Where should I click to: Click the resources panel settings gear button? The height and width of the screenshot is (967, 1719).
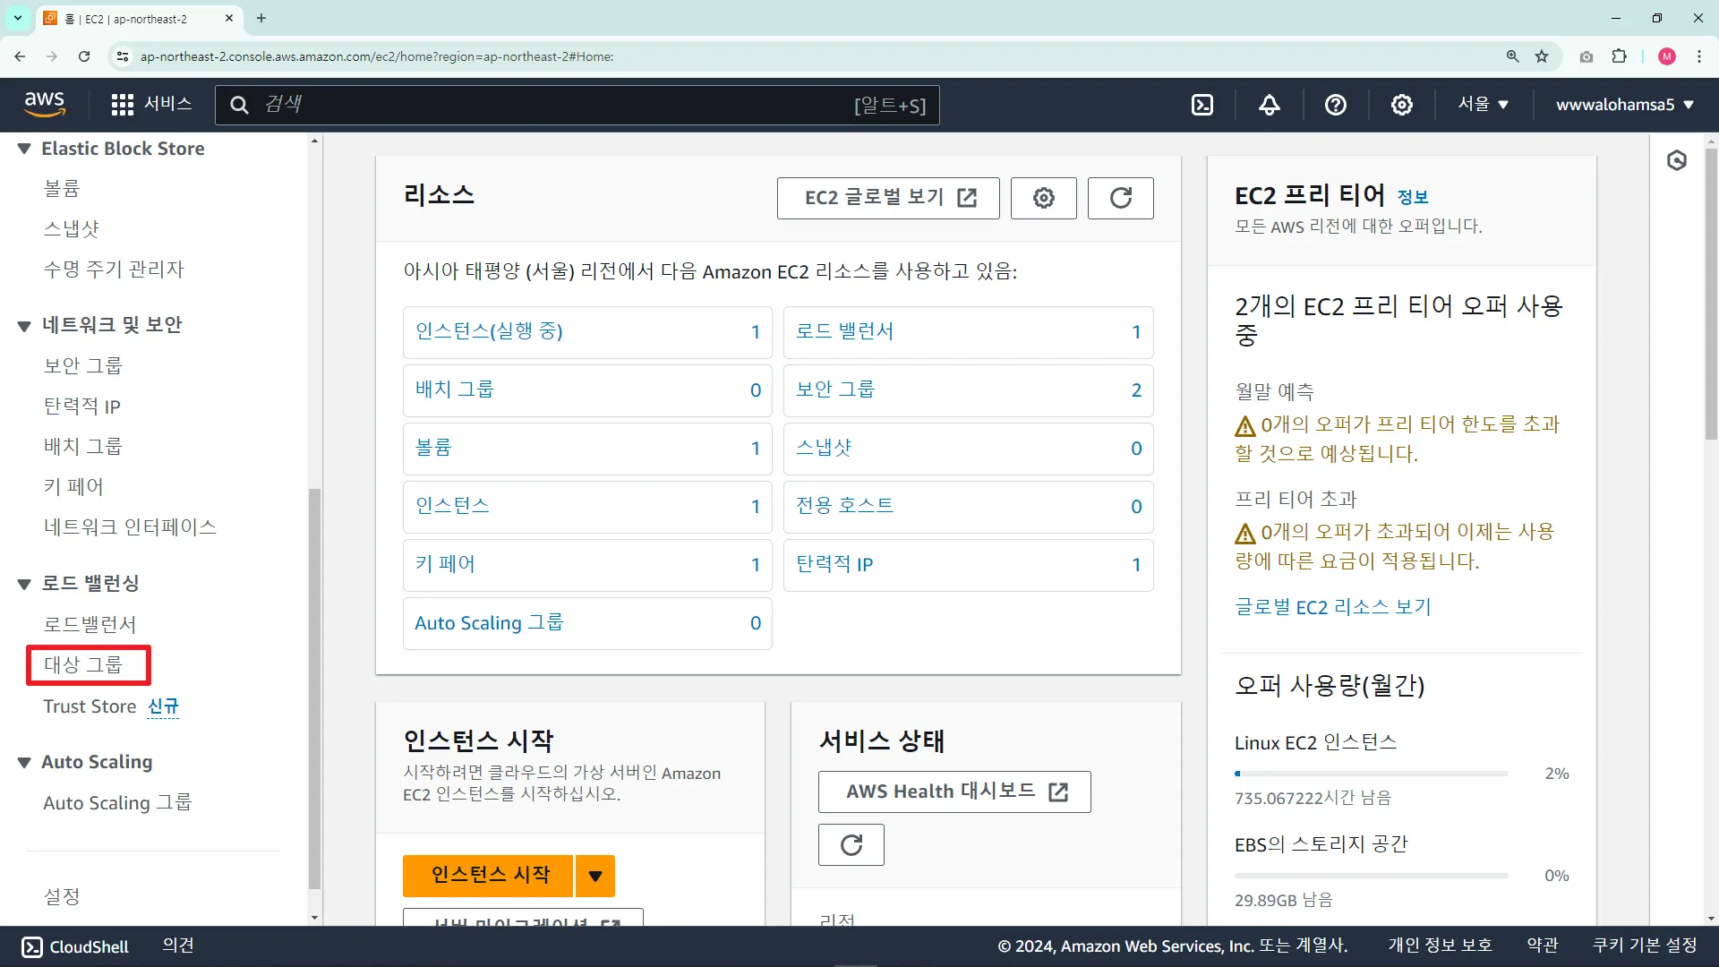(x=1043, y=198)
